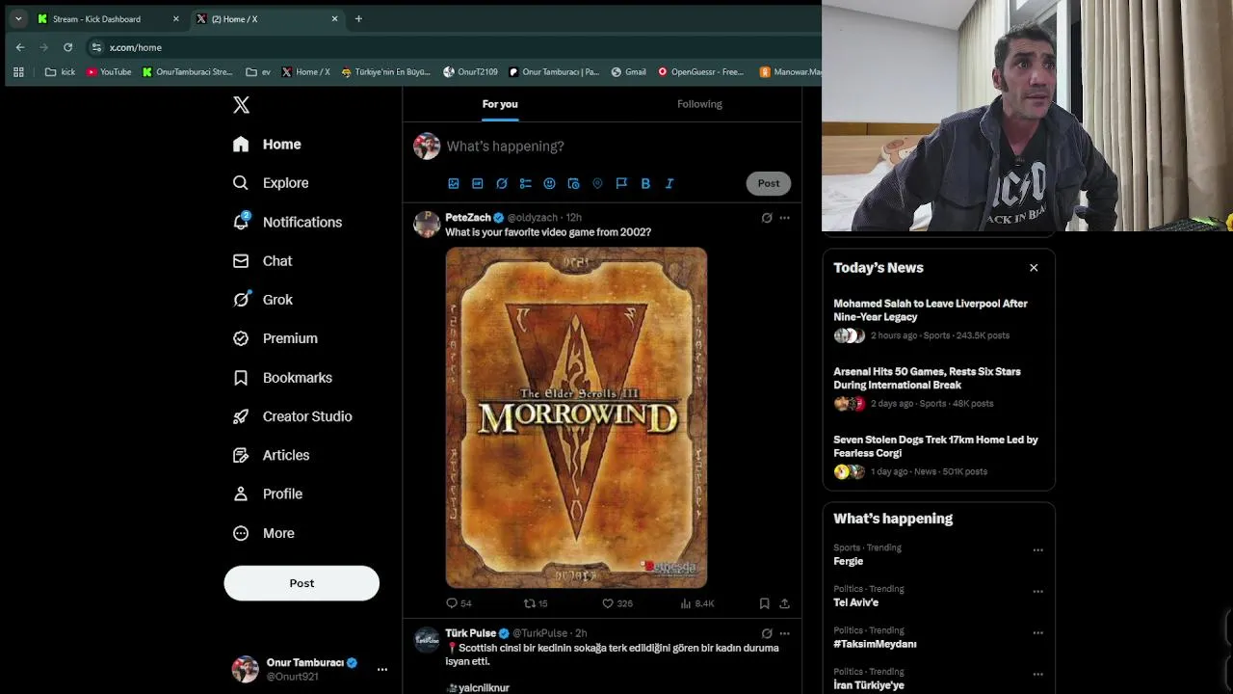
Task: Click the flag icon in composer toolbar
Action: pyautogui.click(x=621, y=183)
